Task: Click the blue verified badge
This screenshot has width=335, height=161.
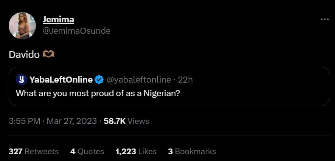Action: pos(99,80)
